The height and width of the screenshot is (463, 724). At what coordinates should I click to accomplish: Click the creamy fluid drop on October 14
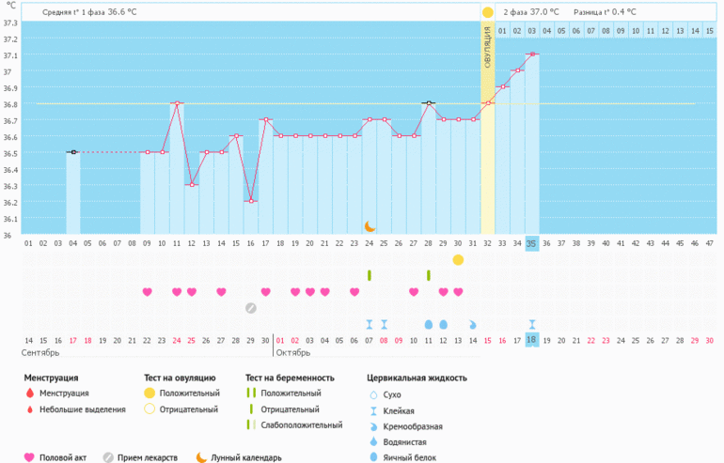473,324
